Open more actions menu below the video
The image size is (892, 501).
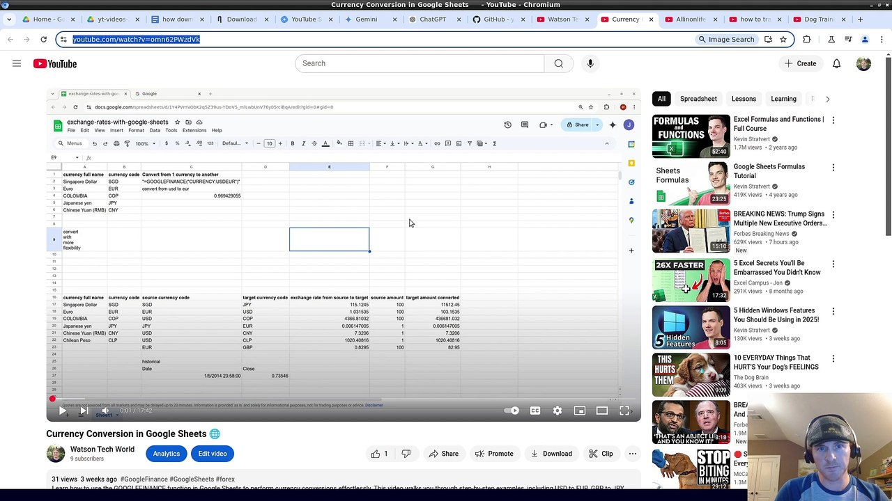(633, 454)
